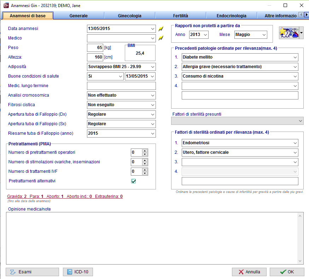Viewport: 309px width, 279px height.
Task: Open Esami with the stethoscope icon
Action: 32,272
